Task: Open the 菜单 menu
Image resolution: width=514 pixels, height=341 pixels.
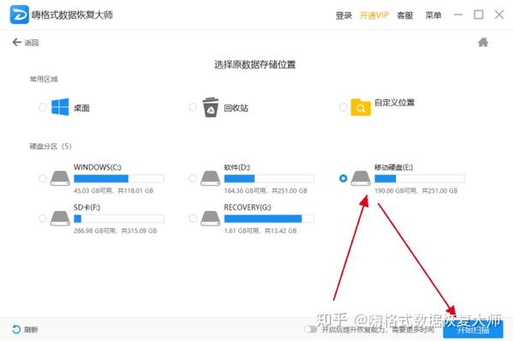Action: coord(433,15)
